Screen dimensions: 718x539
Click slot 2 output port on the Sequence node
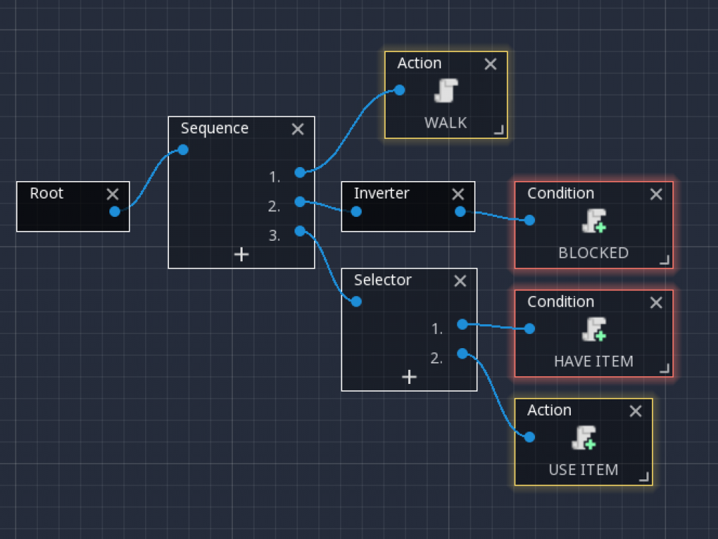point(299,202)
